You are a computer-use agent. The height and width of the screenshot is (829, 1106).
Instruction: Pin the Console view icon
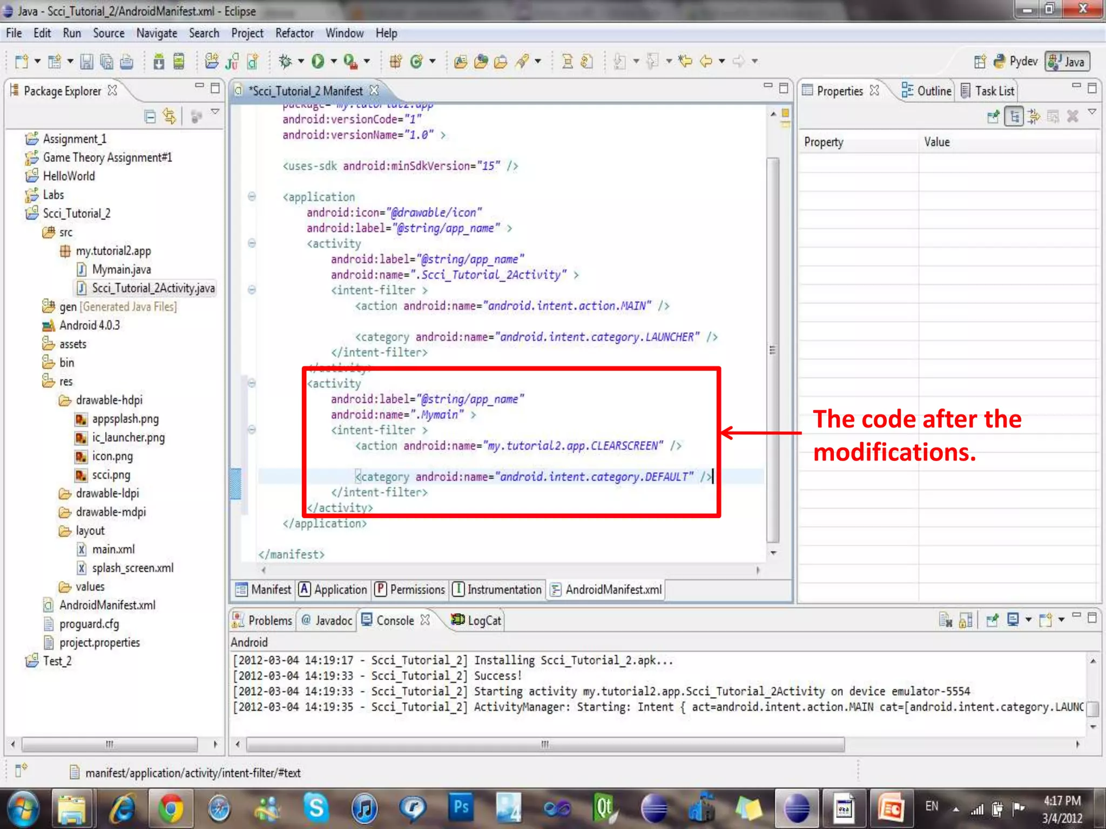pos(992,620)
